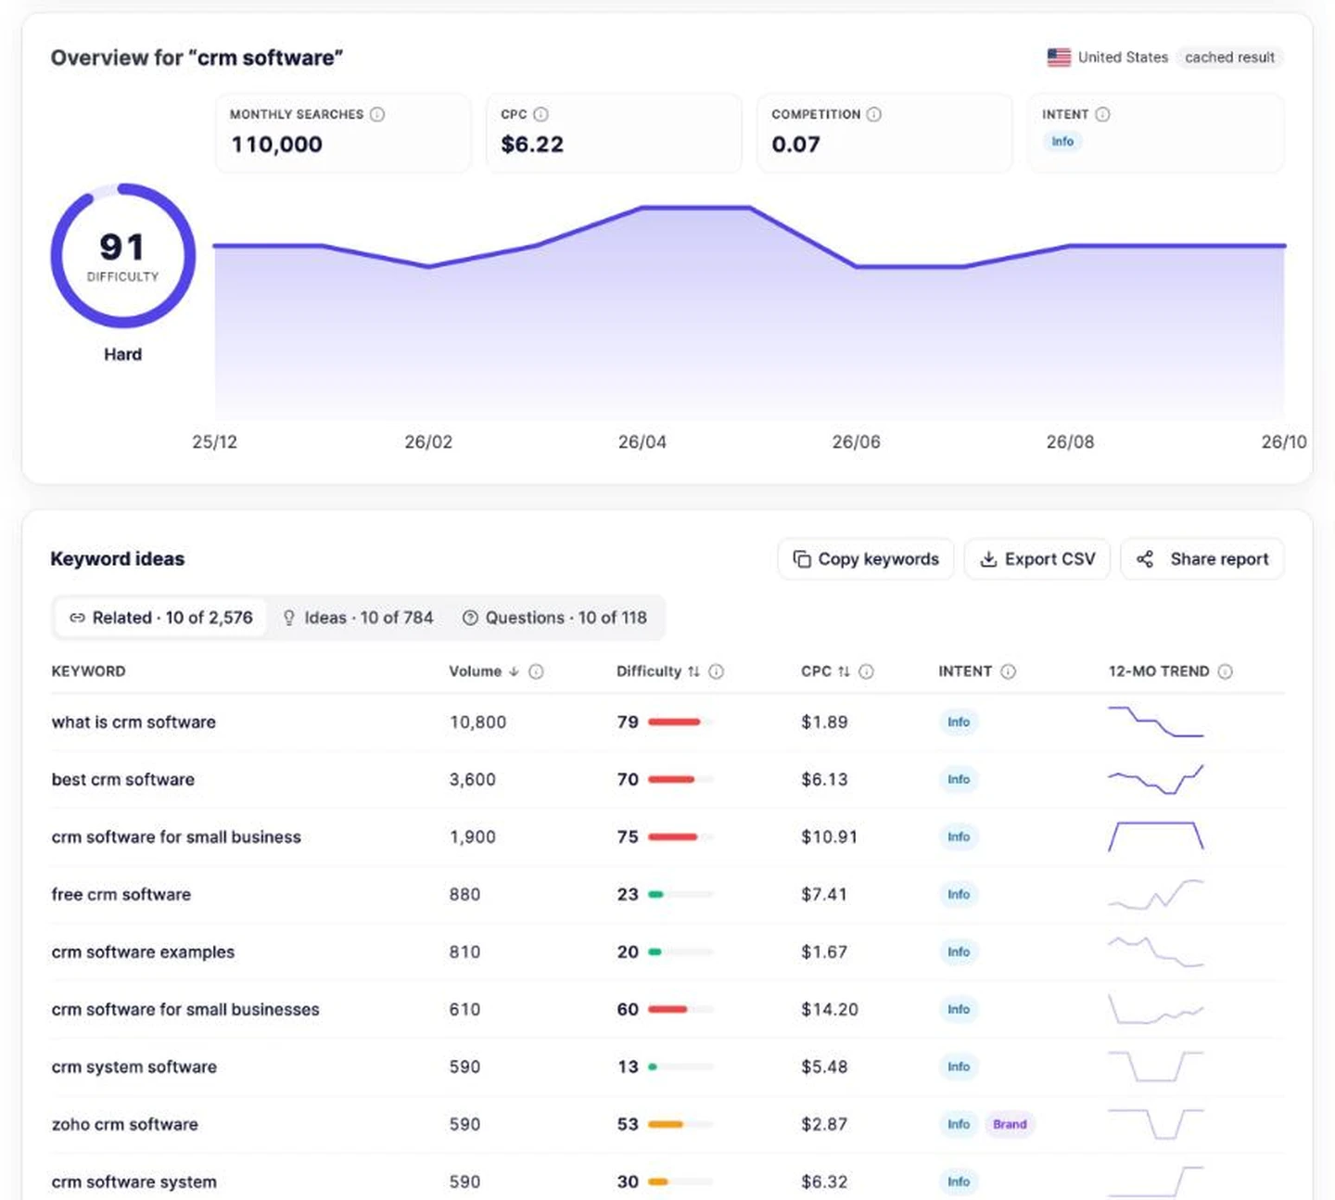Click trend sparkline for best crm software

pyautogui.click(x=1156, y=780)
